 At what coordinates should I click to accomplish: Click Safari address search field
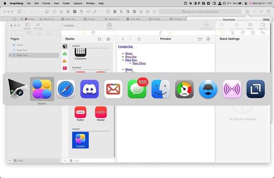[200, 12]
